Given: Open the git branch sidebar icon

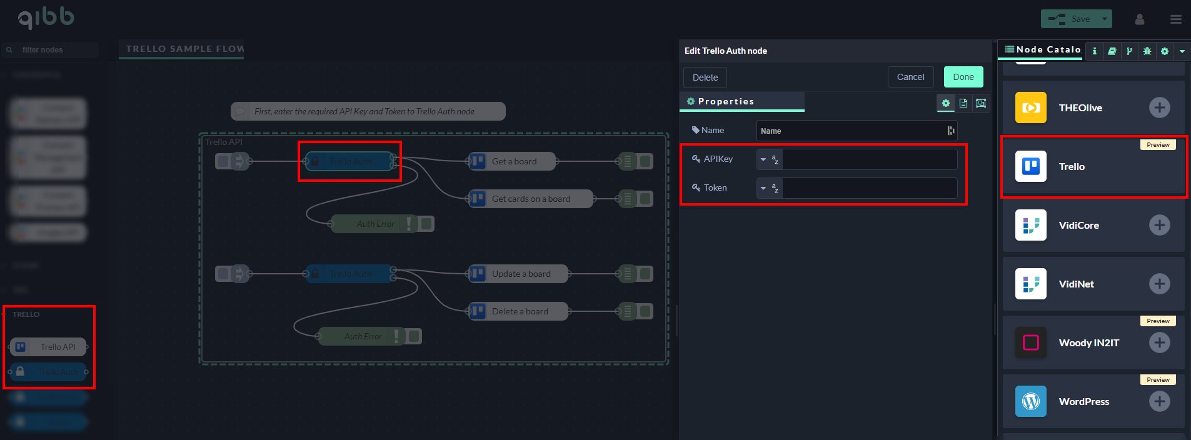Looking at the screenshot, I should click(x=1129, y=51).
